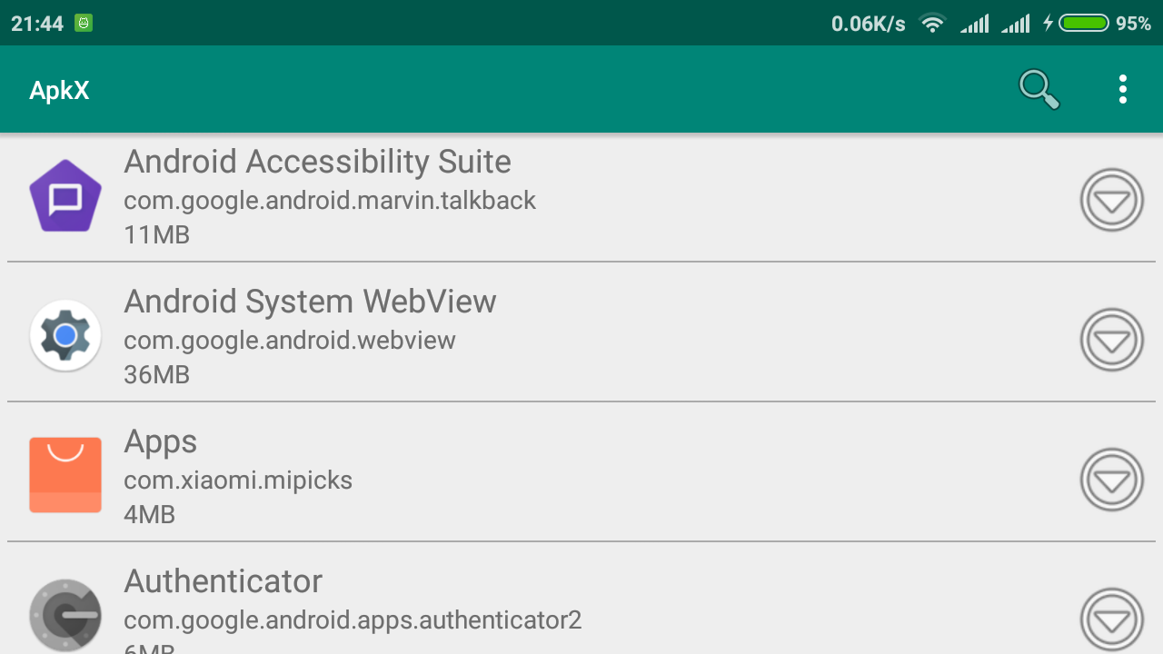Open dropdown arrow for Apps entry
This screenshot has height=654, width=1163.
point(1112,480)
